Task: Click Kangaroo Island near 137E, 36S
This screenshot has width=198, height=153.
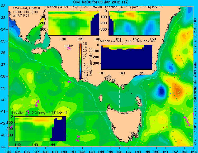Action: 39,51
